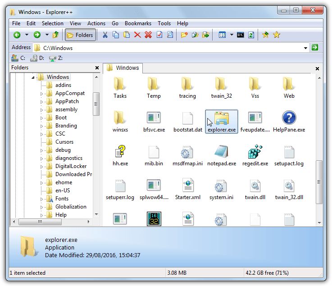Select en-US folder in tree
The height and width of the screenshot is (286, 332).
pyautogui.click(x=63, y=191)
